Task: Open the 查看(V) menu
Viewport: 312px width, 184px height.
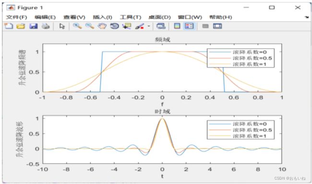Action: (x=74, y=17)
